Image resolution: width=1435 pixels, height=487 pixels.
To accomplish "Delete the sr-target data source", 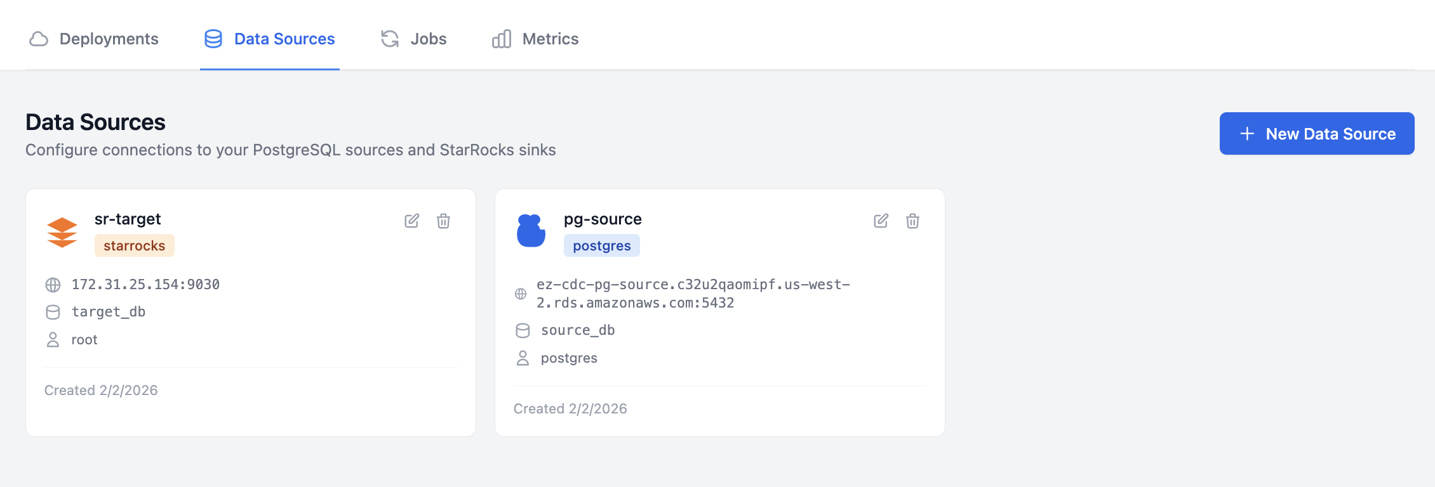I will point(443,221).
